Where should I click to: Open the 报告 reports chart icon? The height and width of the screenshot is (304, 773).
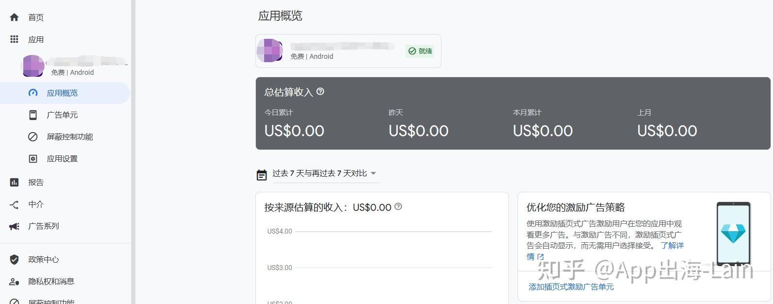point(14,182)
